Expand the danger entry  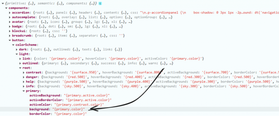point(24,77)
